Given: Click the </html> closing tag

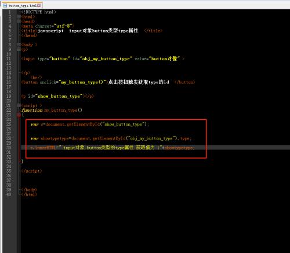Looking at the screenshot, I should pos(29,195).
